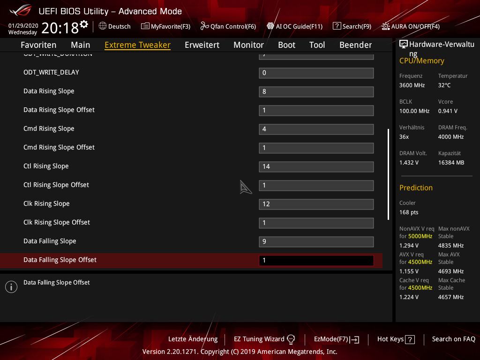Click Cmd Rising Slope value field

(x=316, y=129)
